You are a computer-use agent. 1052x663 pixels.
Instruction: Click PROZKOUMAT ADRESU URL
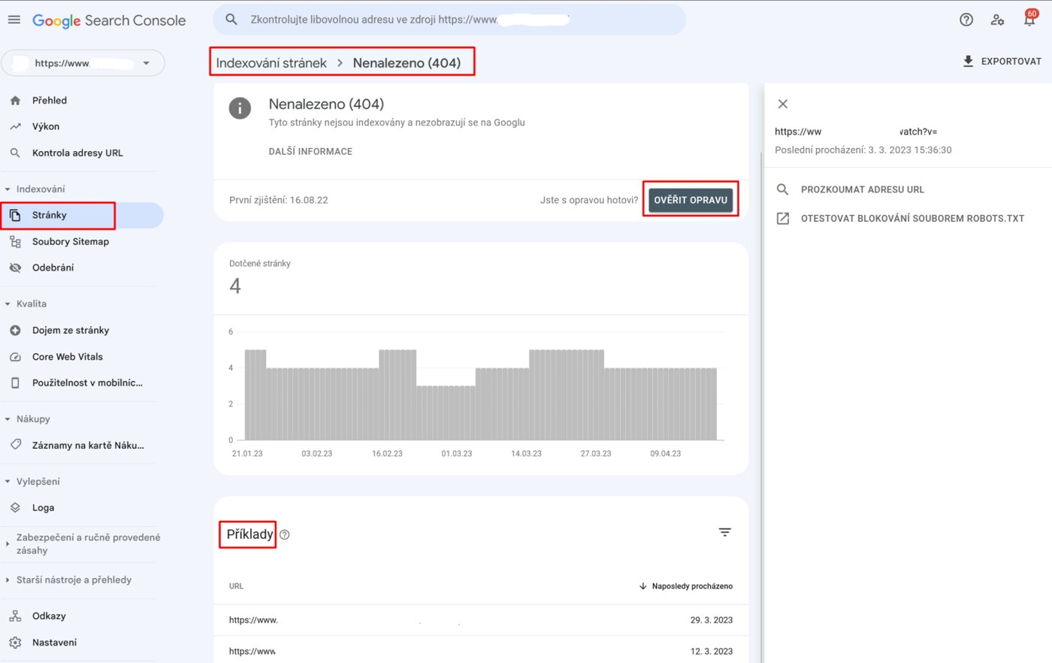point(863,189)
